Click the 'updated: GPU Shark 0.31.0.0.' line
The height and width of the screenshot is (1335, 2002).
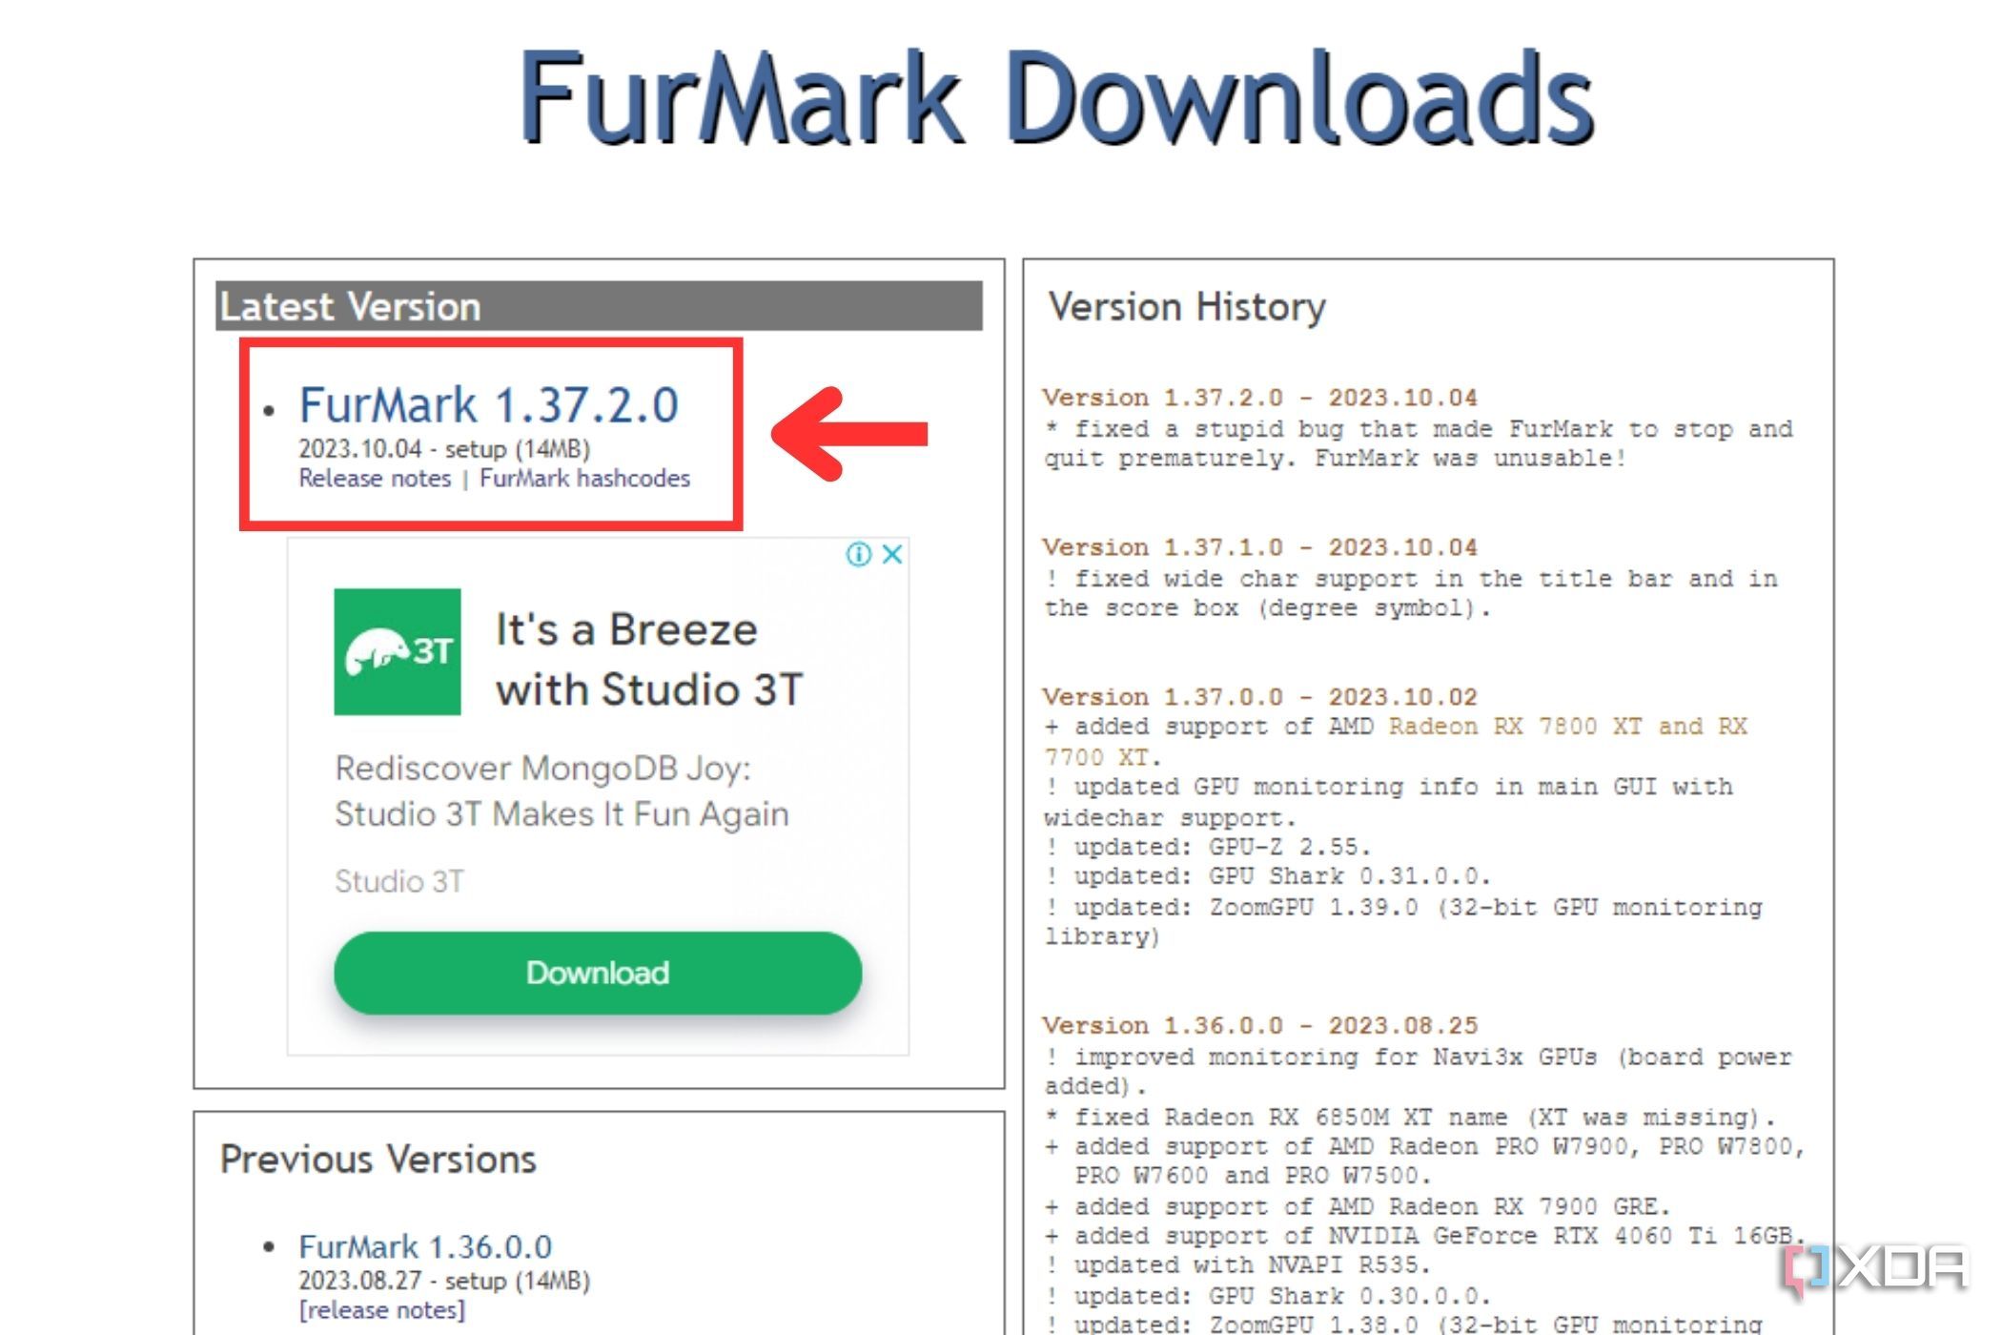pyautogui.click(x=1268, y=876)
